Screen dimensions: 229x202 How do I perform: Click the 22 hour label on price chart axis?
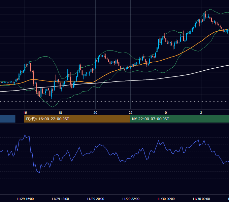point(131,113)
